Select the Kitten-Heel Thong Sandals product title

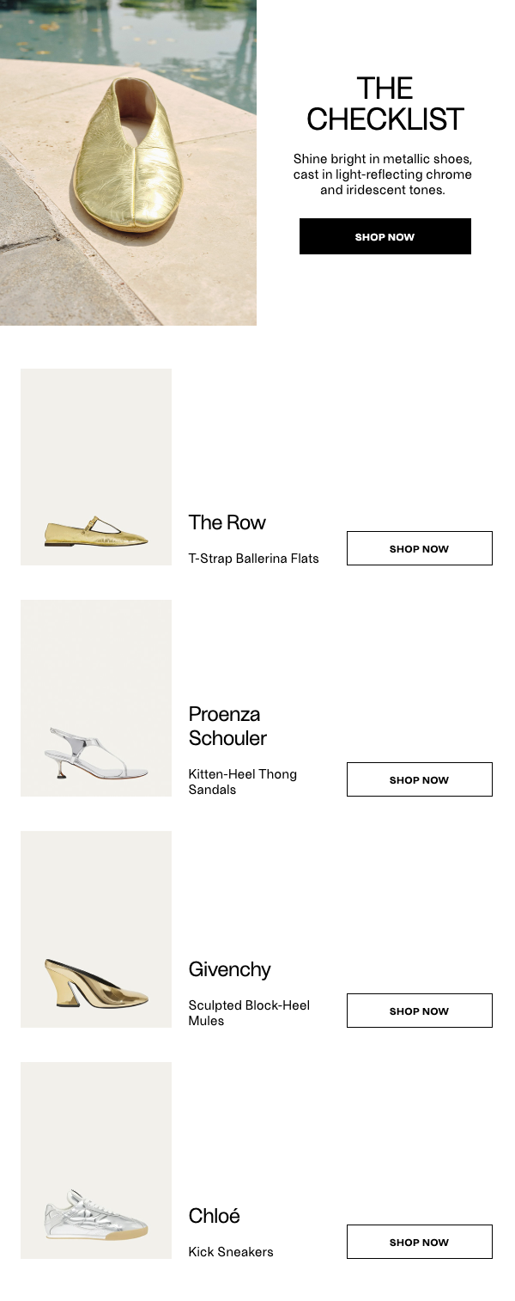click(243, 782)
